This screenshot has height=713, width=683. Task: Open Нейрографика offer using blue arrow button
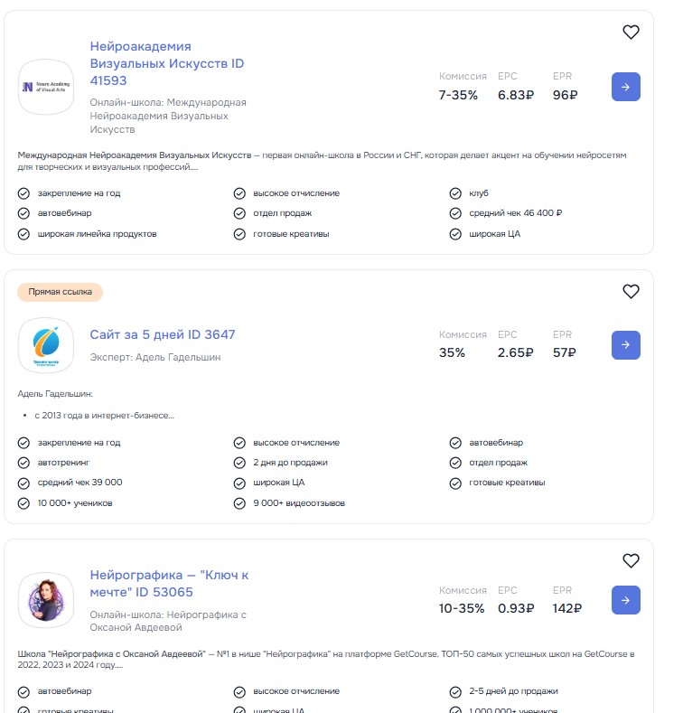[x=626, y=600]
